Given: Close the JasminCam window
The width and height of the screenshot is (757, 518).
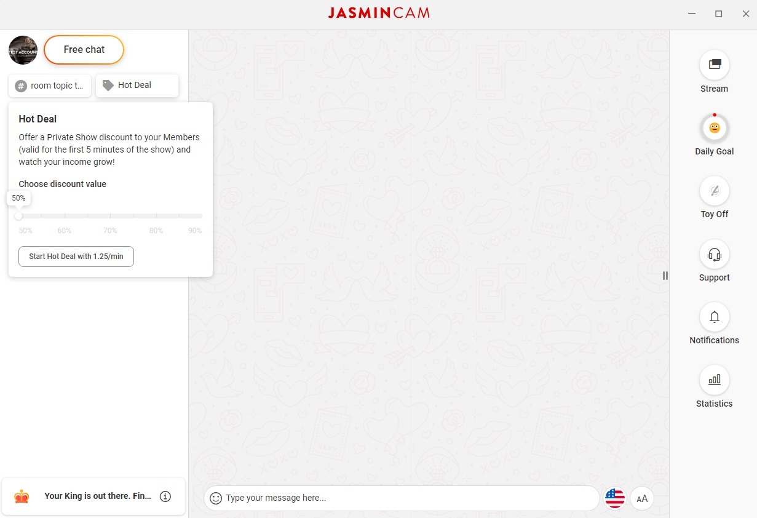Looking at the screenshot, I should (x=746, y=14).
